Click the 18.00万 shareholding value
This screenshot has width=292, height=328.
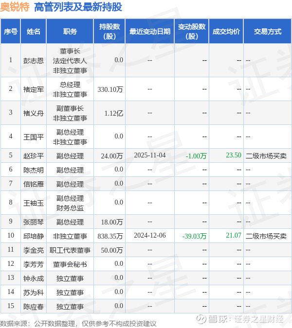tap(112, 222)
